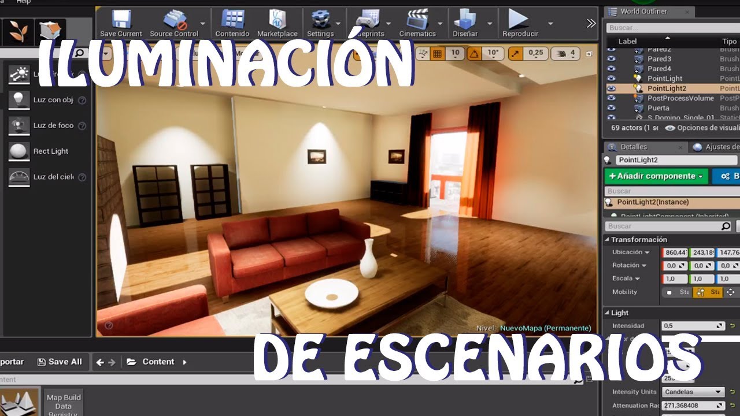Hide Pared4 with its eye icon
Viewport: 740px width, 416px height.
(x=611, y=69)
